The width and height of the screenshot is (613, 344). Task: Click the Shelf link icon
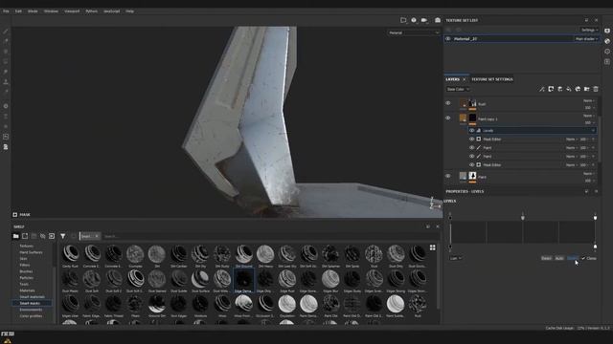click(x=42, y=236)
